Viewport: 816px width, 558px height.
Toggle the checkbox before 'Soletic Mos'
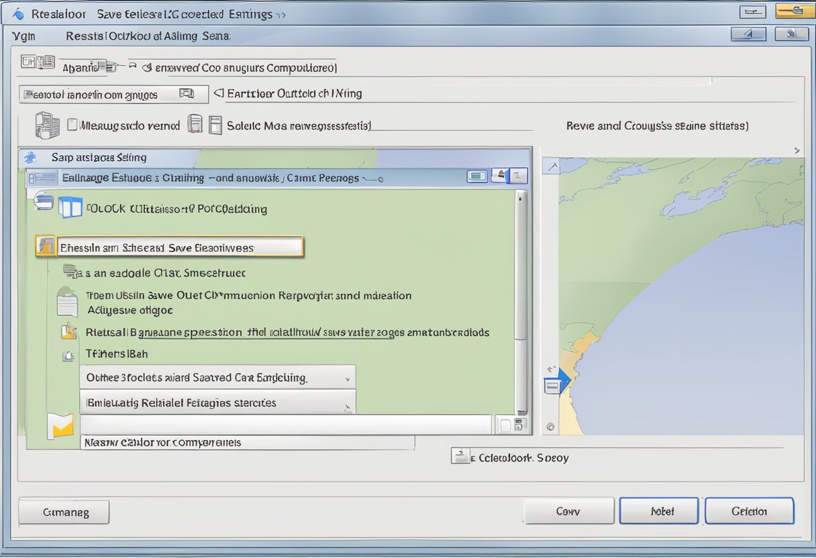pyautogui.click(x=215, y=125)
